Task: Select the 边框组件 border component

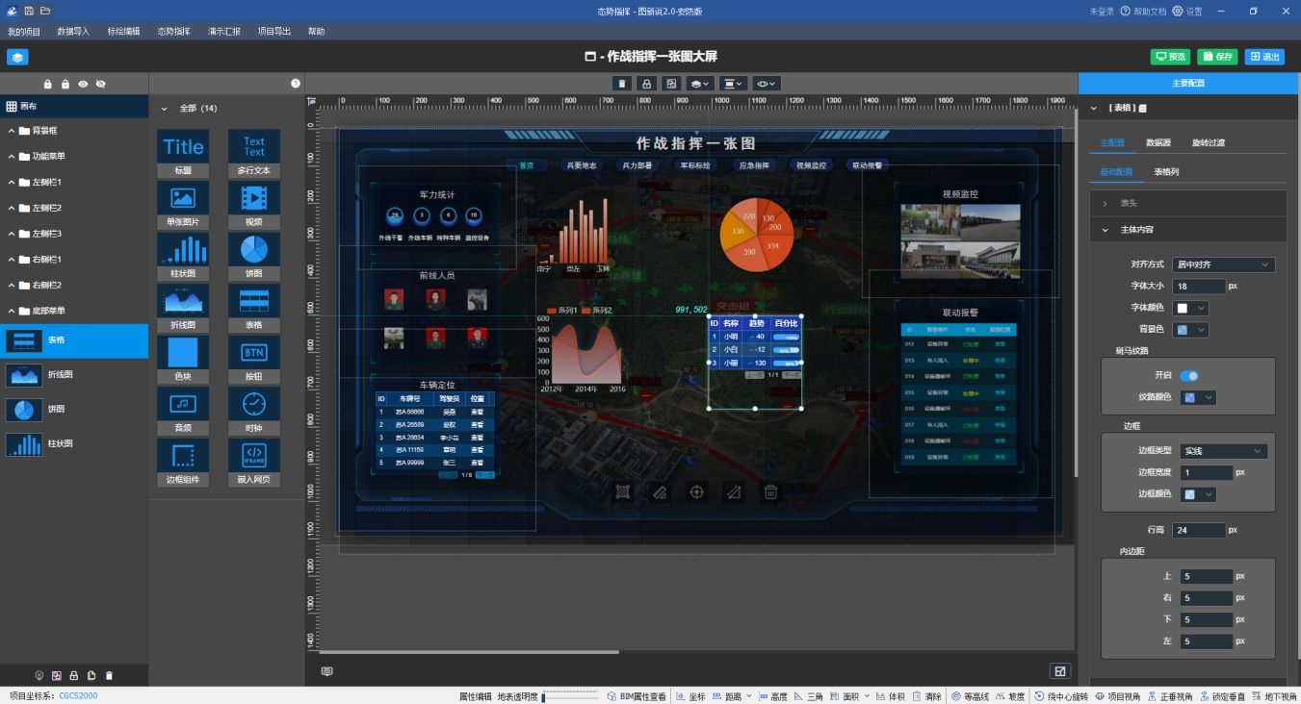Action: [183, 463]
